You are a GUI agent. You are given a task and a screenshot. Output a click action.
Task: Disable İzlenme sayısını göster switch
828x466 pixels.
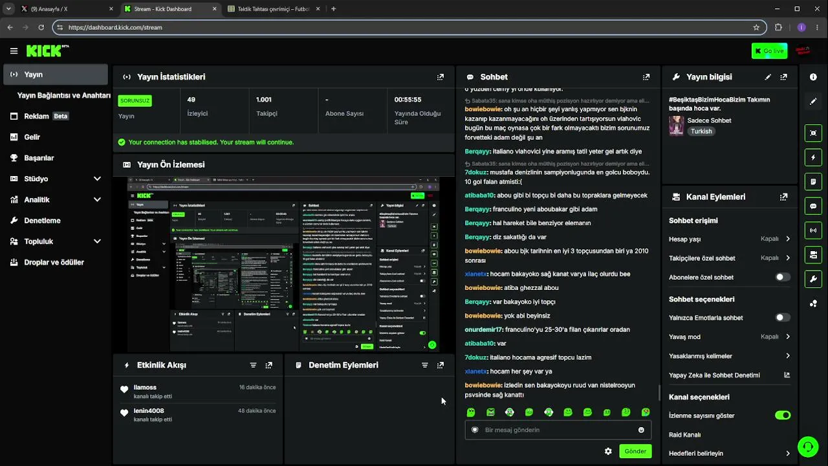click(783, 416)
